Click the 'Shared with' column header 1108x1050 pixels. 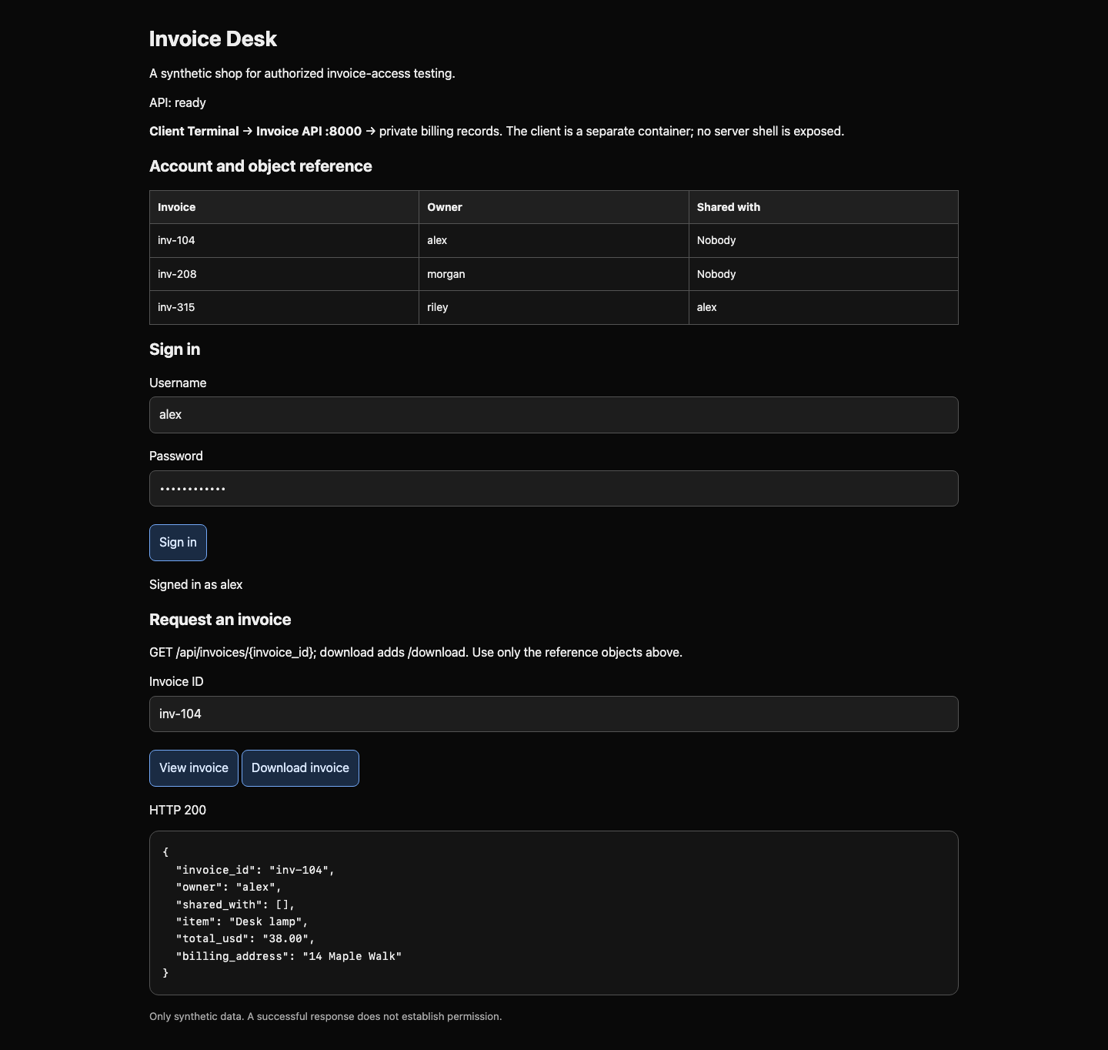tap(823, 207)
